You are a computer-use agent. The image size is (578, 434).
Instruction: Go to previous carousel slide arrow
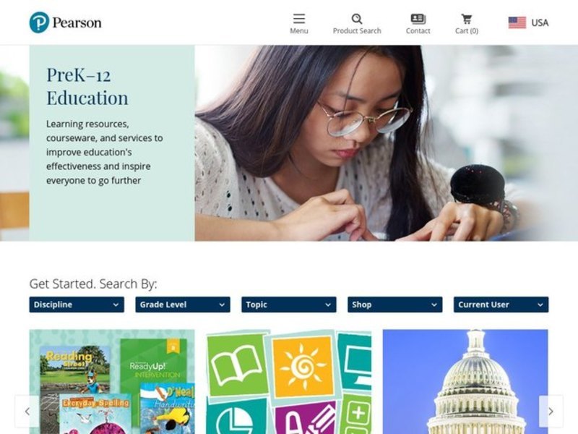27,411
